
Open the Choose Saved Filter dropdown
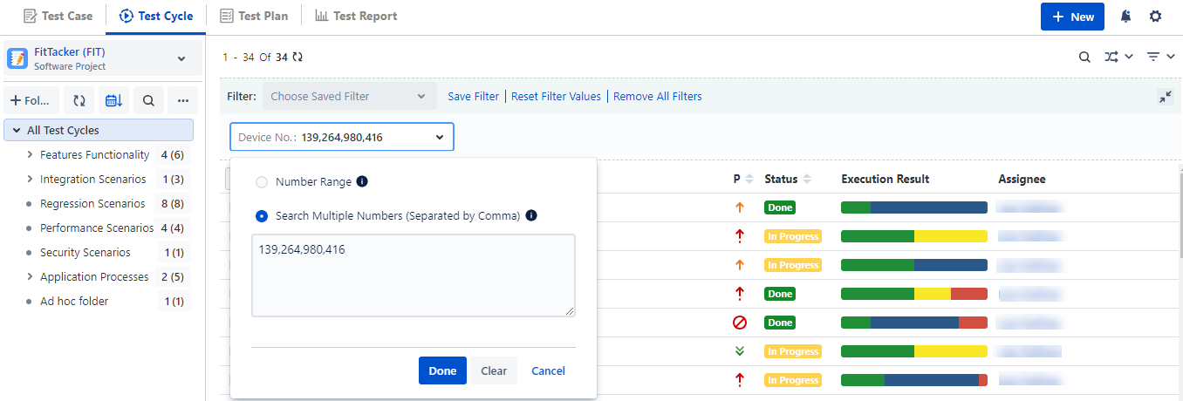tap(349, 96)
